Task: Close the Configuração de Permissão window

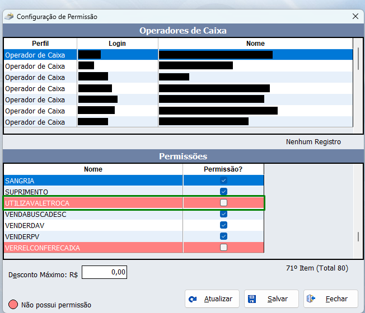Action: (x=355, y=16)
